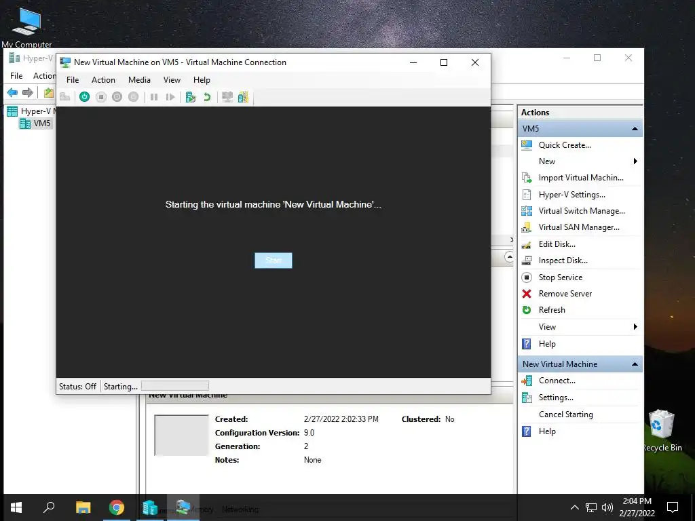Click the Virtual Switch Manager icon

527,211
